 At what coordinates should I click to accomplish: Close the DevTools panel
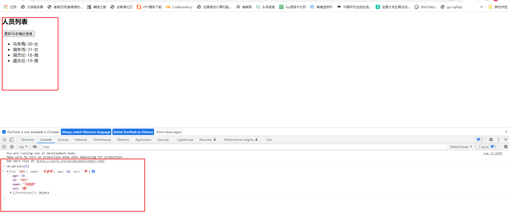tap(506, 139)
